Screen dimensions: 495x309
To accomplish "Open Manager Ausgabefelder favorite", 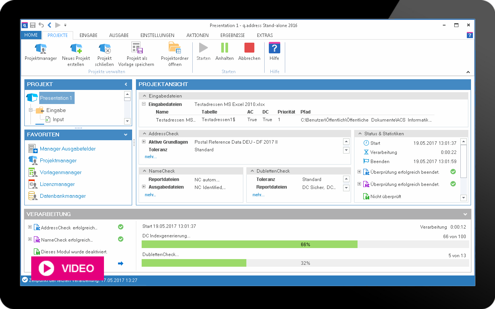I will (x=68, y=149).
